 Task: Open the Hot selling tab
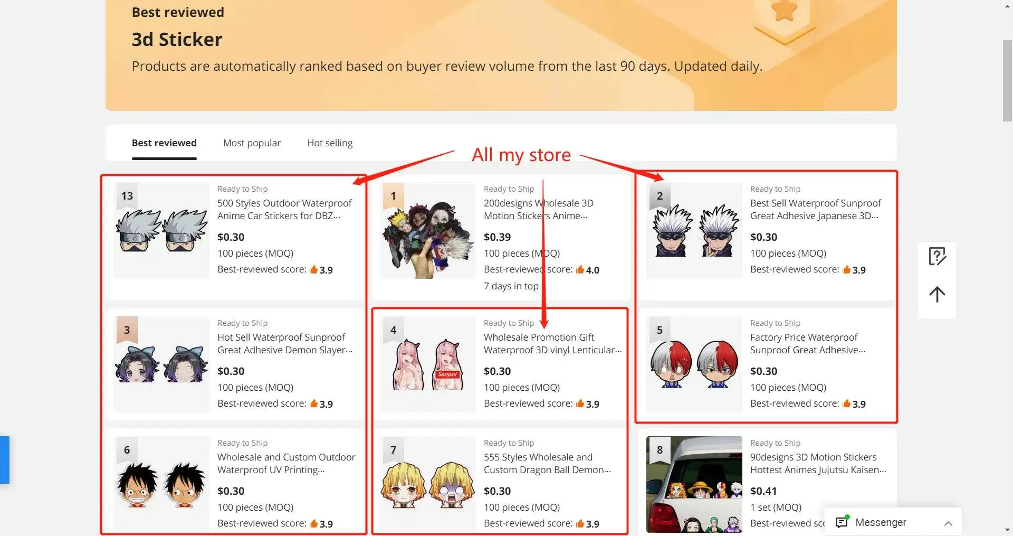point(330,143)
